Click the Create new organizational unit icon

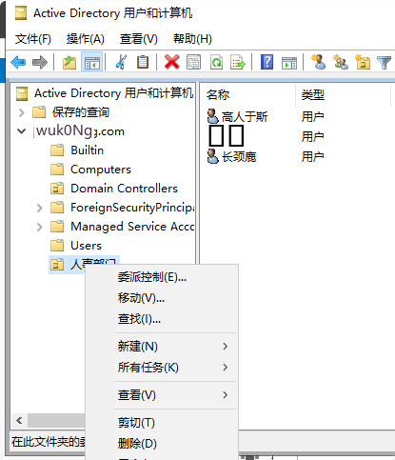tap(363, 62)
